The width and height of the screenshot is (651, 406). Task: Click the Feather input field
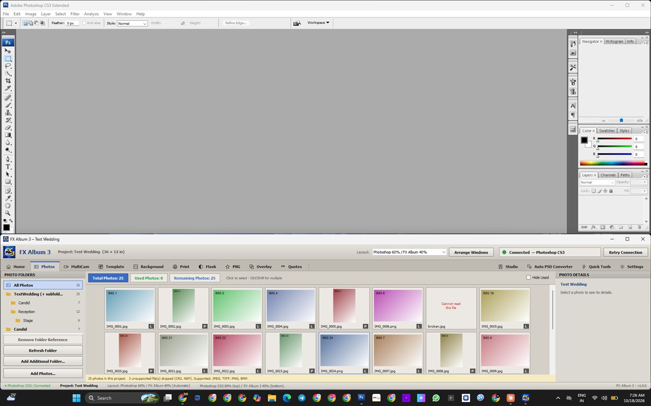[72, 23]
